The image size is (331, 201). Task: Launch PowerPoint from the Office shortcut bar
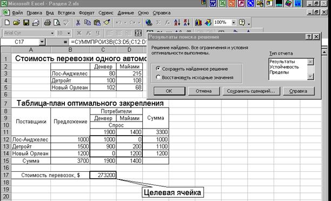tap(232, 4)
